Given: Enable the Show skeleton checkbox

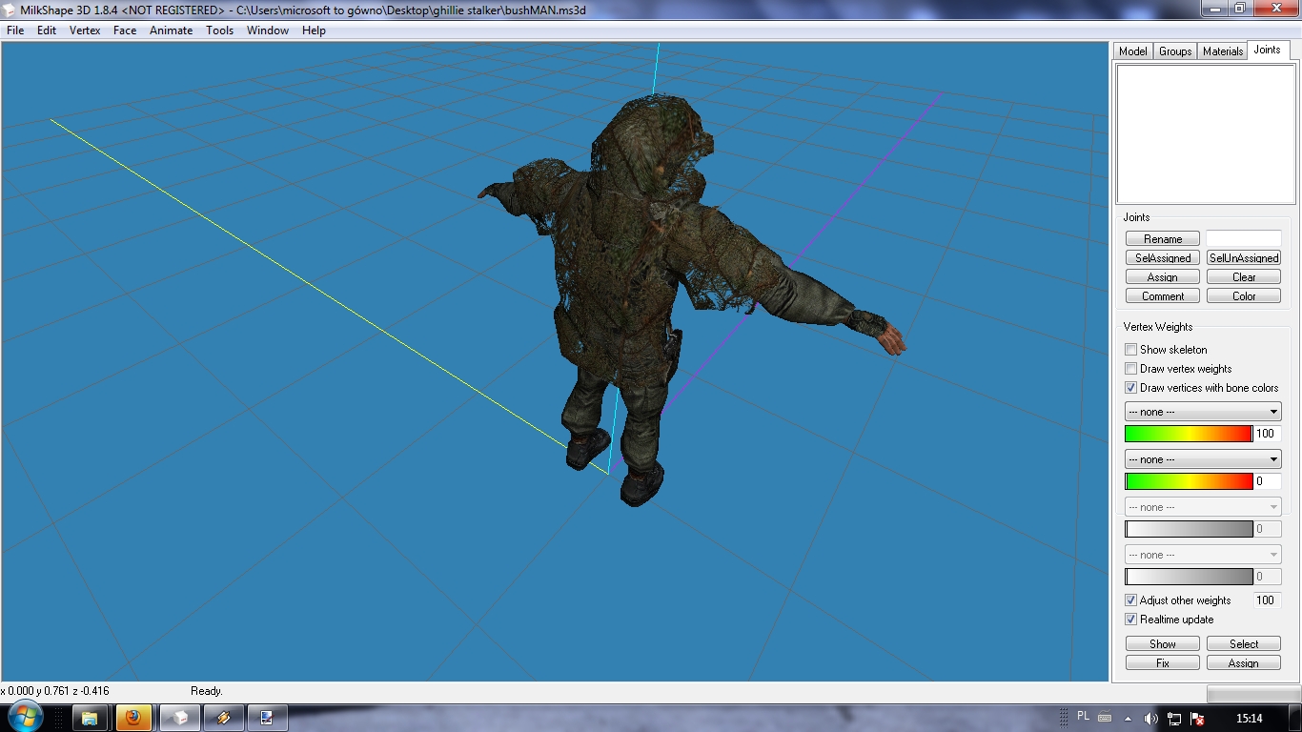Looking at the screenshot, I should [x=1131, y=350].
